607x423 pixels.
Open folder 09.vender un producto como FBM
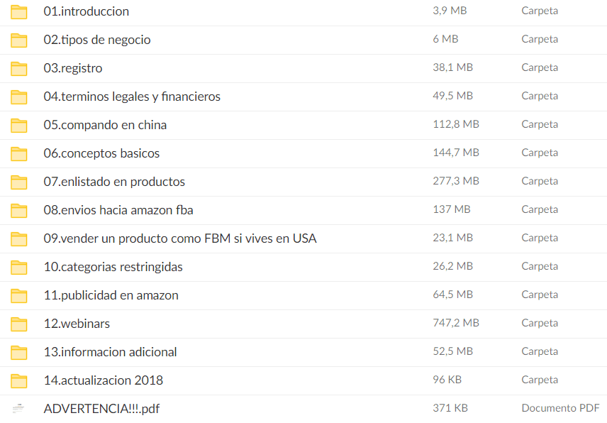click(181, 238)
